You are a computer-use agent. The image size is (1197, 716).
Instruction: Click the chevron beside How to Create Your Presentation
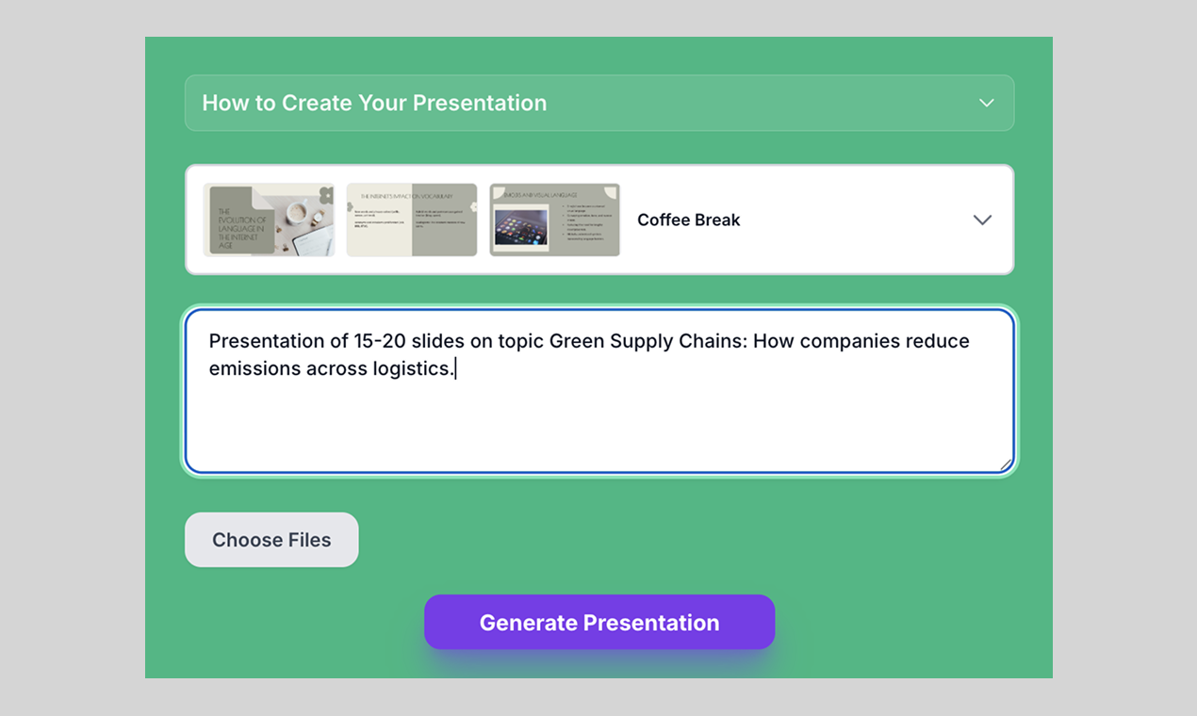tap(986, 103)
